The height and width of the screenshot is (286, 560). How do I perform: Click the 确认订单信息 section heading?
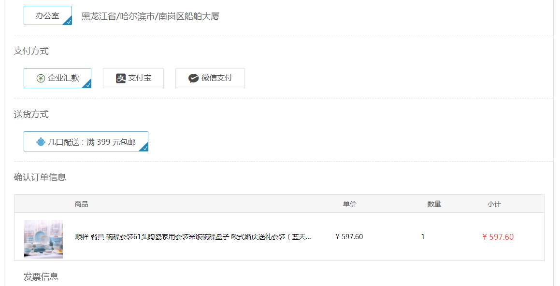pyautogui.click(x=40, y=177)
